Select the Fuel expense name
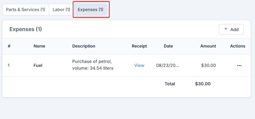 pos(38,65)
